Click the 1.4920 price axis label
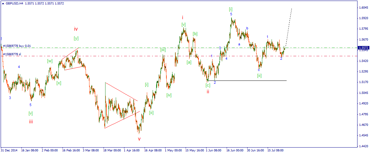Screen dimensions: 370x153 tap(363, 103)
